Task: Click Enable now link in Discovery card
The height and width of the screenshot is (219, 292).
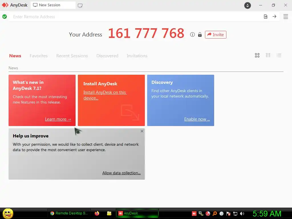Action: [197, 119]
